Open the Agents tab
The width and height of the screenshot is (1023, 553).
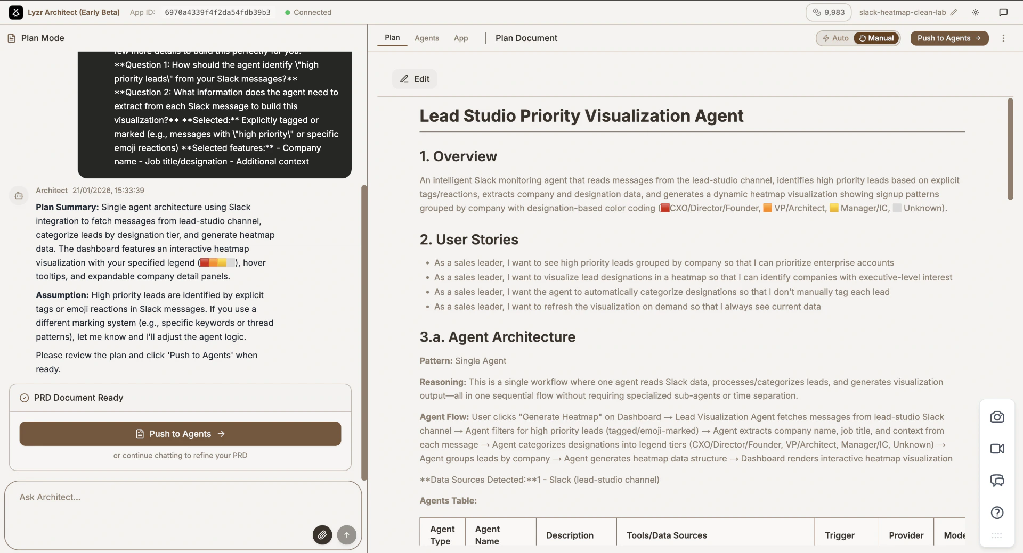[x=426, y=38]
